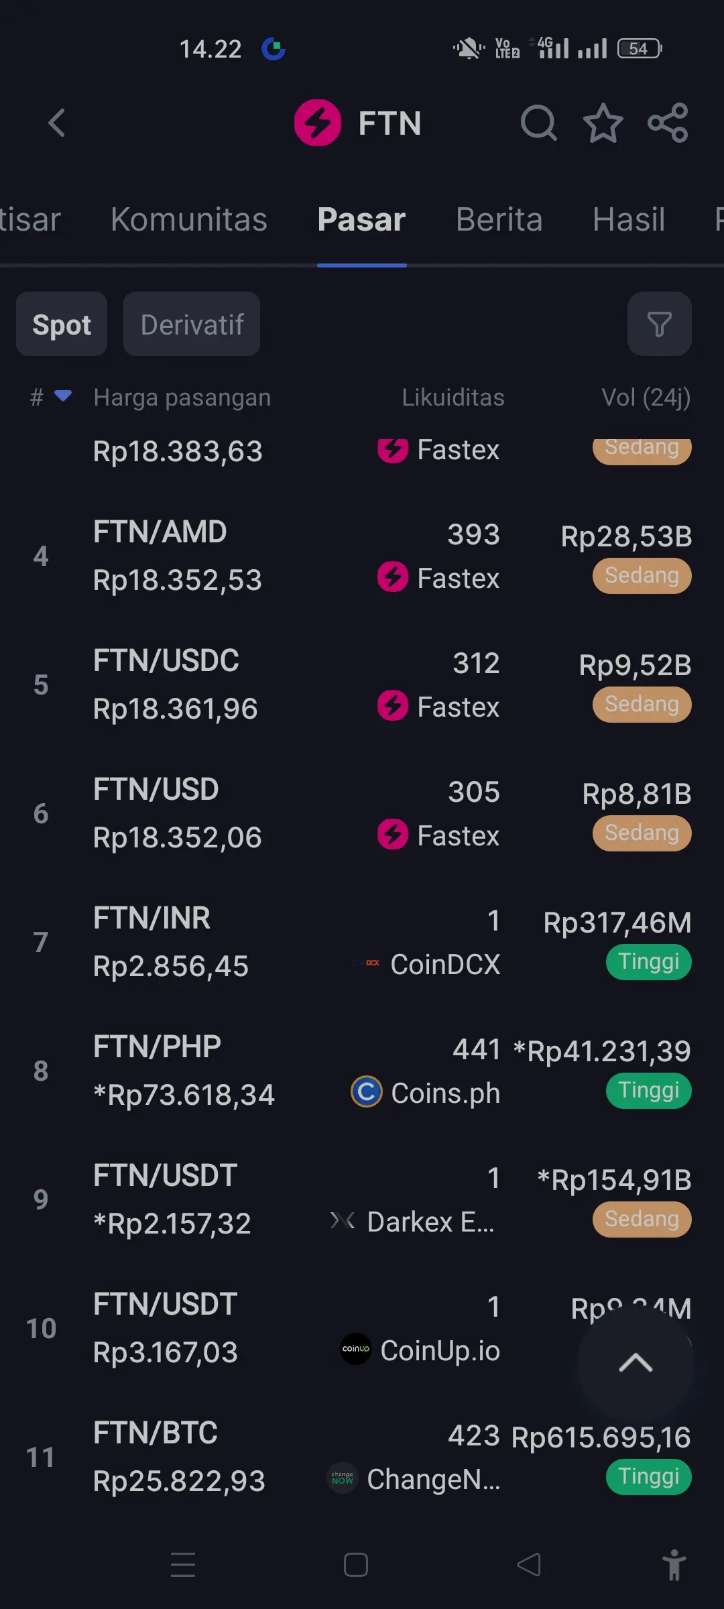The image size is (724, 1609).
Task: Tap the back arrow icon
Action: pos(57,123)
